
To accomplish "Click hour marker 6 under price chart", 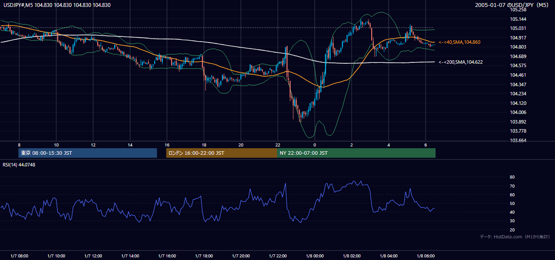I will point(426,145).
